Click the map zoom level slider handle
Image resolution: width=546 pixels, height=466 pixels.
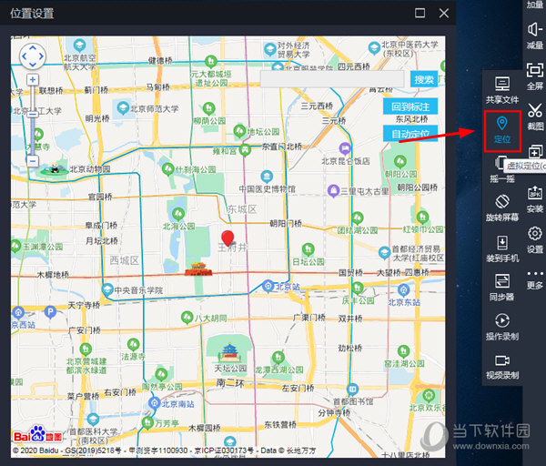[33, 114]
